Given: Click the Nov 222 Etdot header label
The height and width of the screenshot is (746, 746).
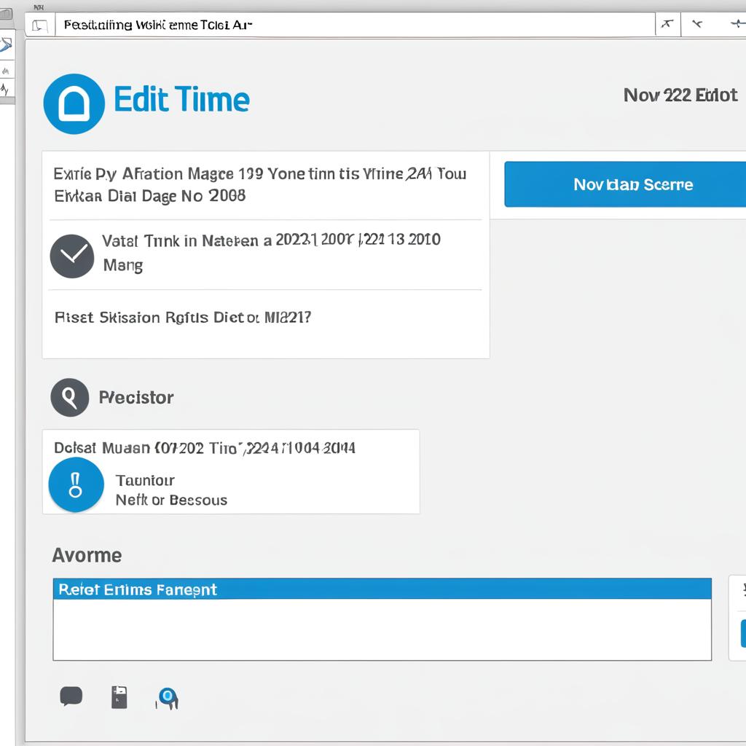Looking at the screenshot, I should [680, 95].
